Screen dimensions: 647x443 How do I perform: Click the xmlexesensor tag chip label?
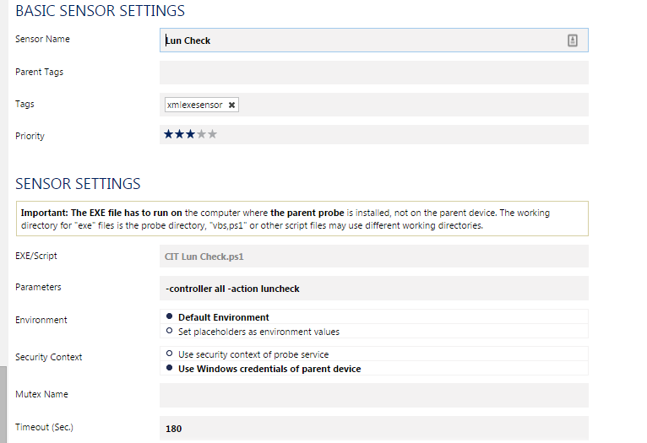pyautogui.click(x=195, y=105)
